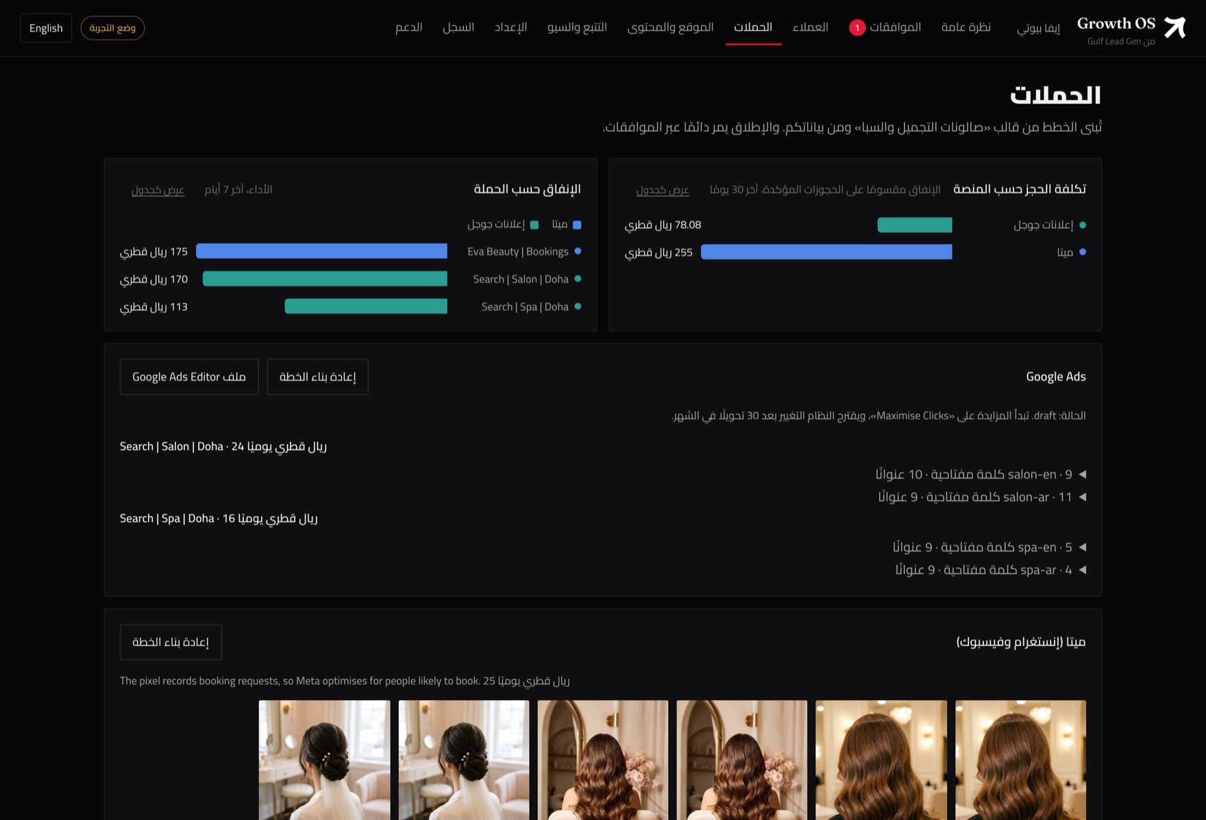Open the rightmost wavy hair ad thumbnail

[x=1020, y=760]
